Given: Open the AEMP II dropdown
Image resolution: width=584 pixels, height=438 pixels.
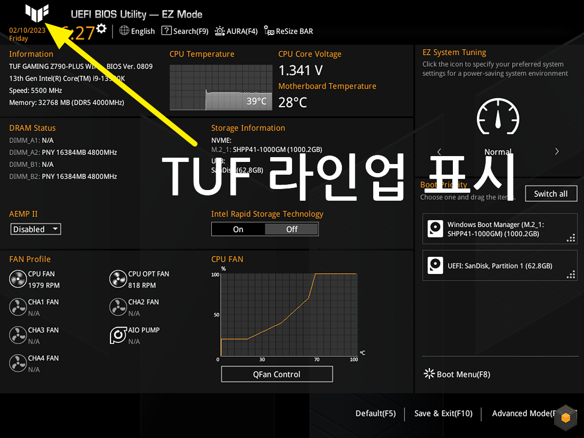Looking at the screenshot, I should (35, 229).
